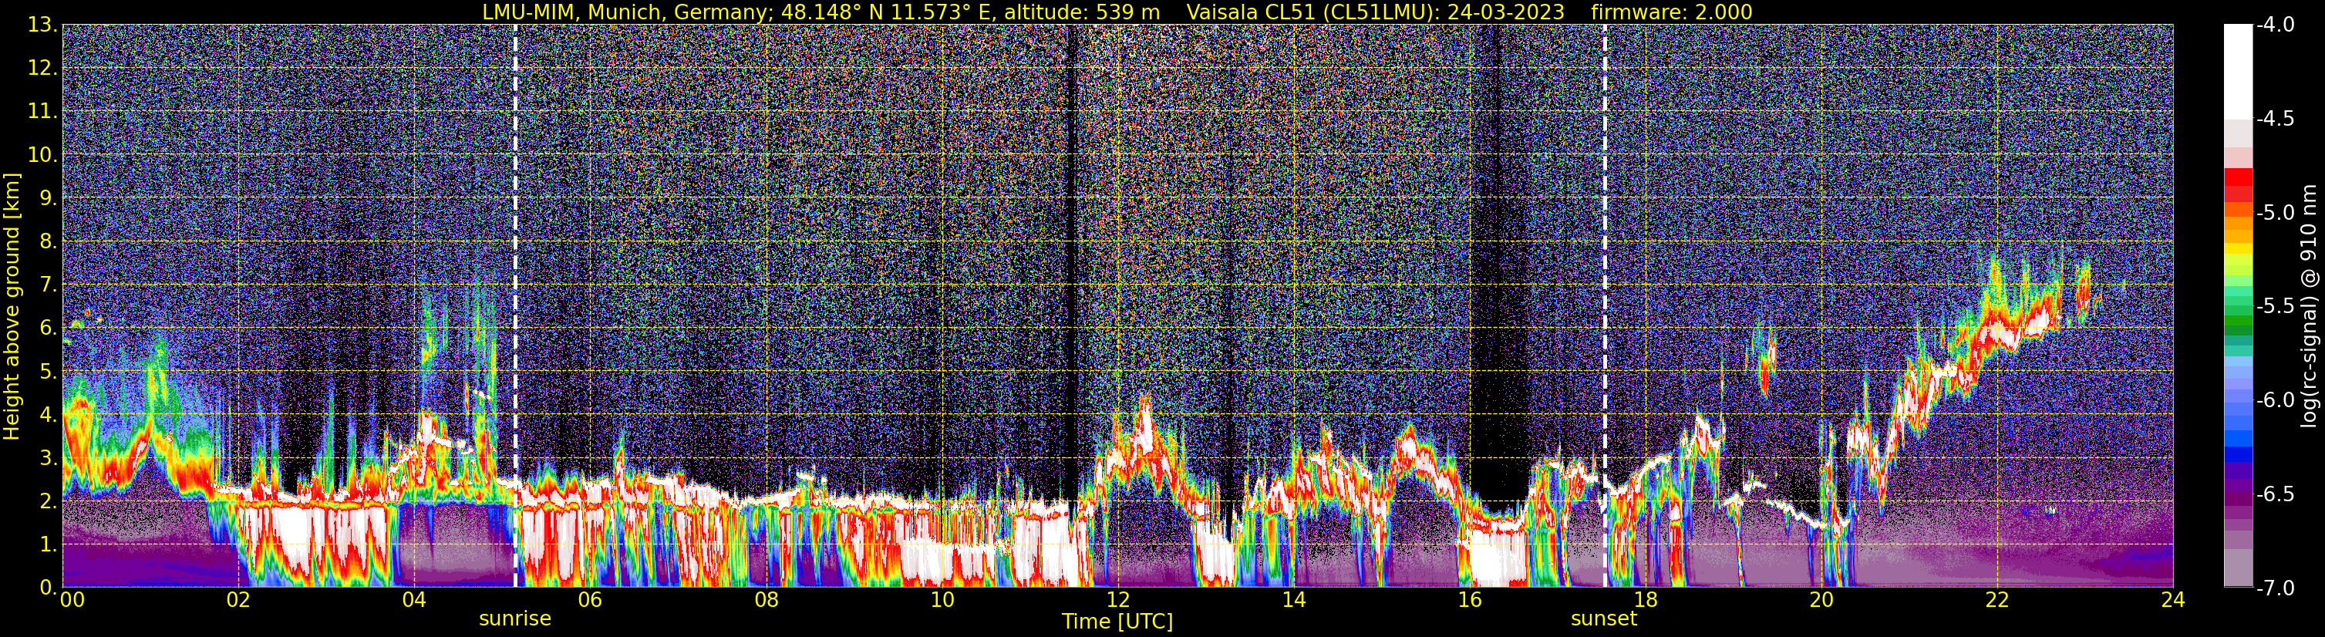Image resolution: width=2325 pixels, height=637 pixels.
Task: Click the '-6.0' colorbar tick label
Action: [x=2276, y=400]
